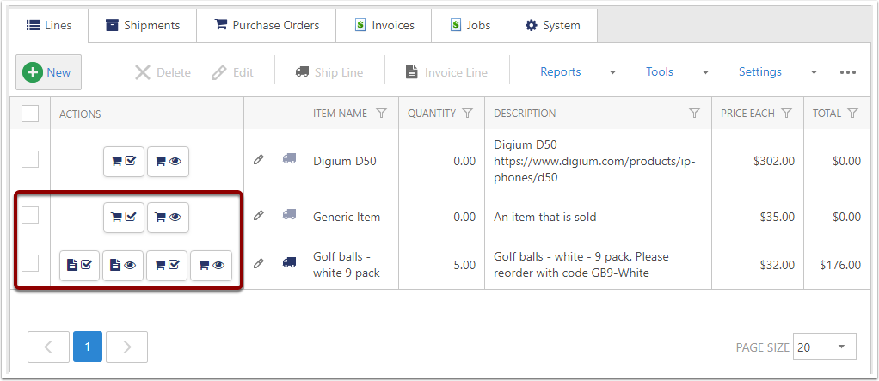Click the pencil edit icon for Digium D50

tap(258, 160)
